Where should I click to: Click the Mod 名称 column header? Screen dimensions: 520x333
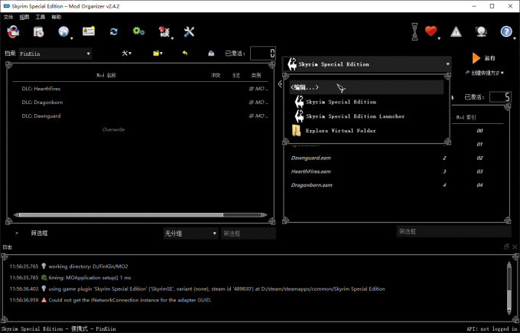click(x=106, y=75)
